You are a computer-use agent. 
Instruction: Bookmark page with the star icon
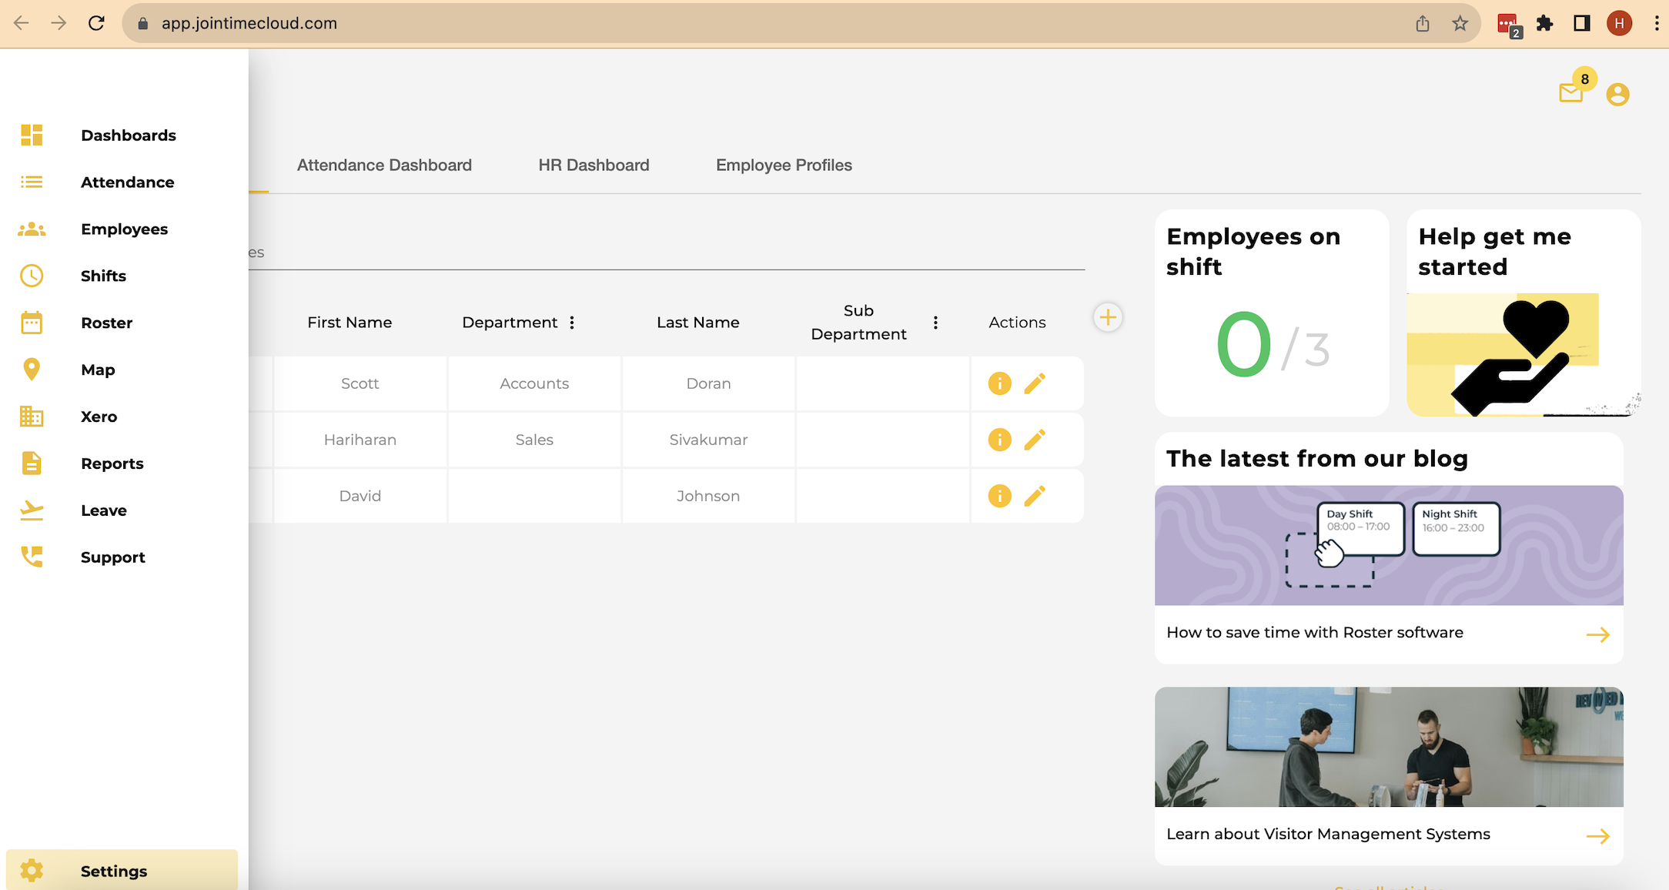1460,23
